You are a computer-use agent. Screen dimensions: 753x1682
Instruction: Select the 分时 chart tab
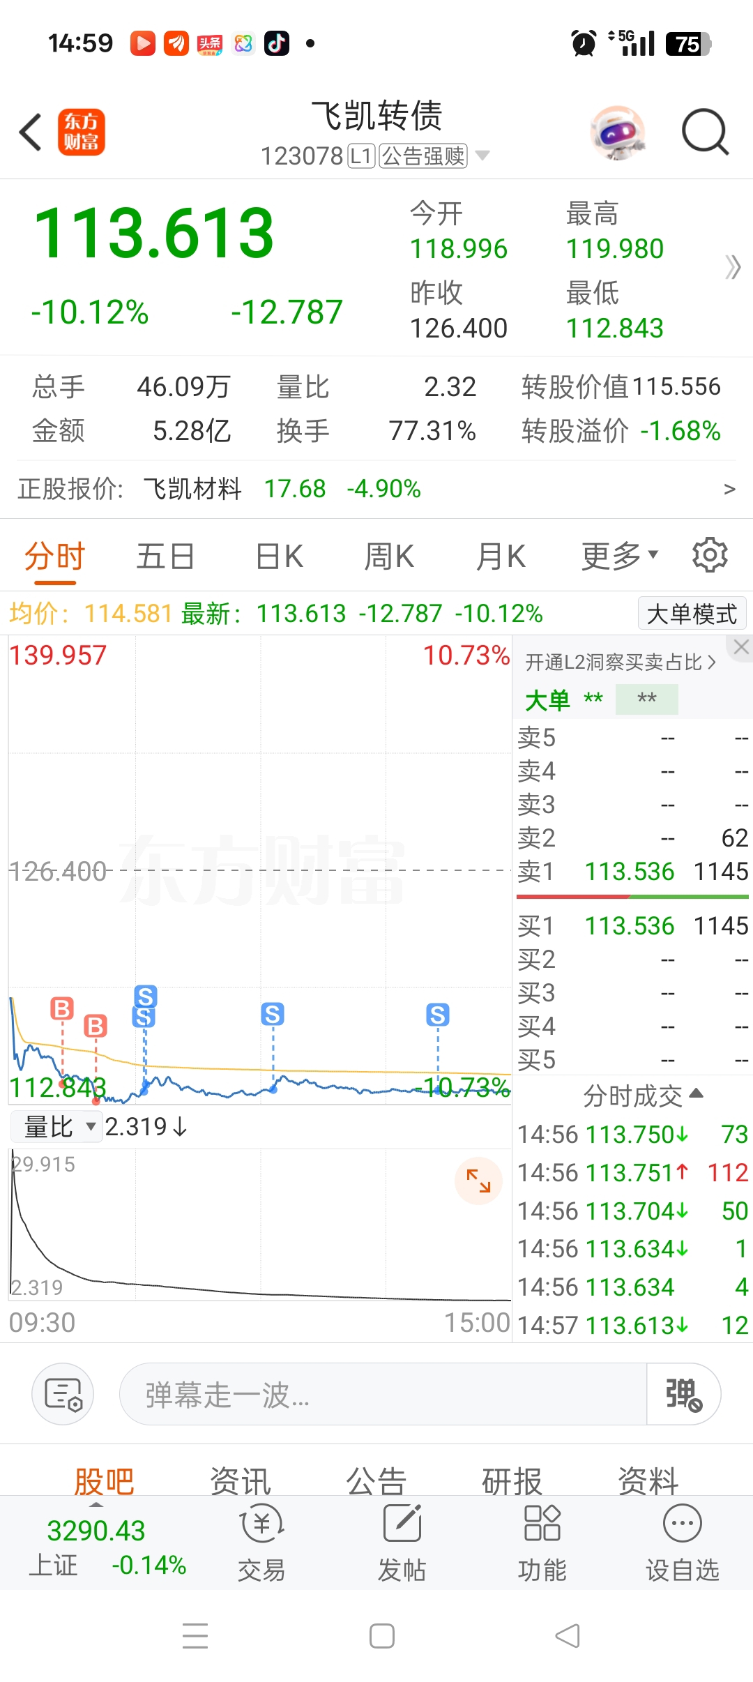pos(54,557)
